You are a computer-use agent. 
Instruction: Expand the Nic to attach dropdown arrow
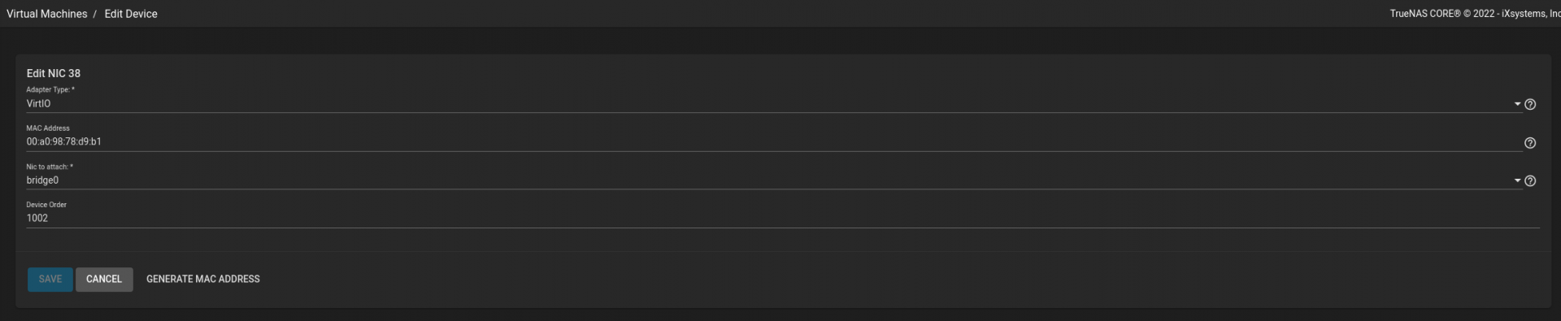click(x=1517, y=180)
